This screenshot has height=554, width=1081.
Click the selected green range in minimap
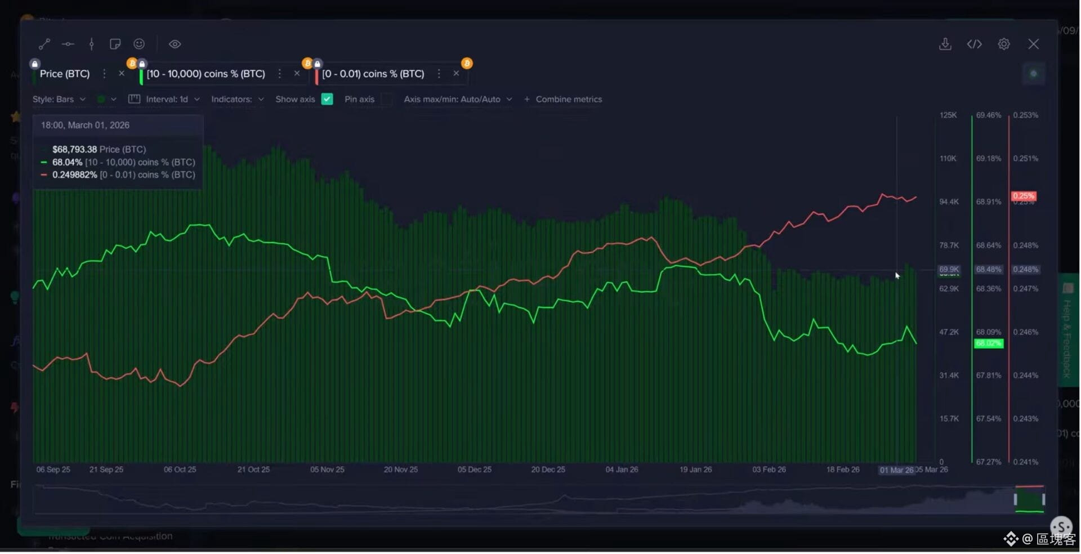(x=1030, y=499)
